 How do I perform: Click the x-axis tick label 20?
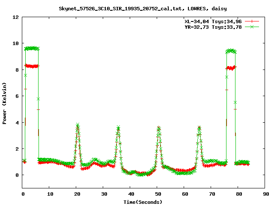pos(77,194)
